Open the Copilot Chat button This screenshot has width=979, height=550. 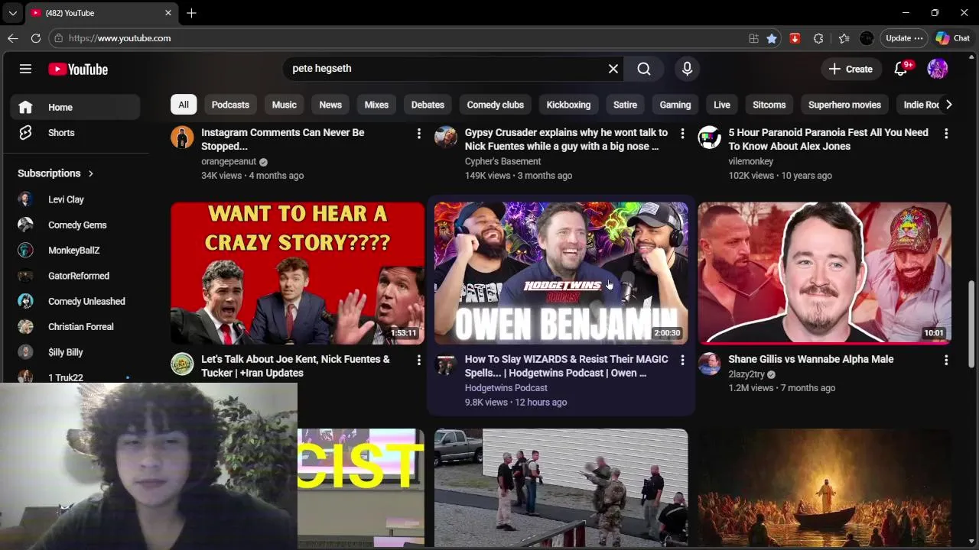[x=952, y=38]
